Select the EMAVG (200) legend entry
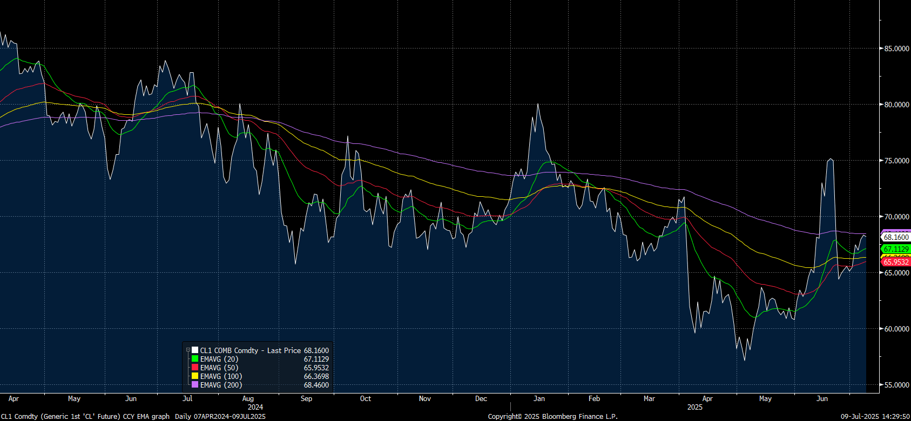The image size is (911, 421). tap(221, 385)
